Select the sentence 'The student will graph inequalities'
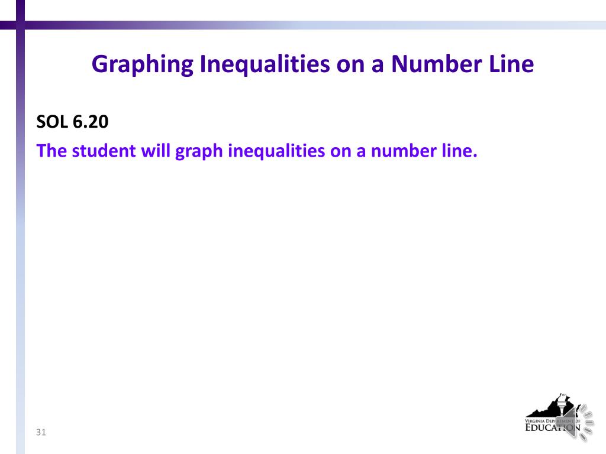Image resolution: width=606 pixels, height=454 pixels. [x=181, y=151]
